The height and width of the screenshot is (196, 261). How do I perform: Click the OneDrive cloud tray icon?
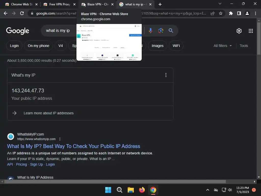pos(216,190)
